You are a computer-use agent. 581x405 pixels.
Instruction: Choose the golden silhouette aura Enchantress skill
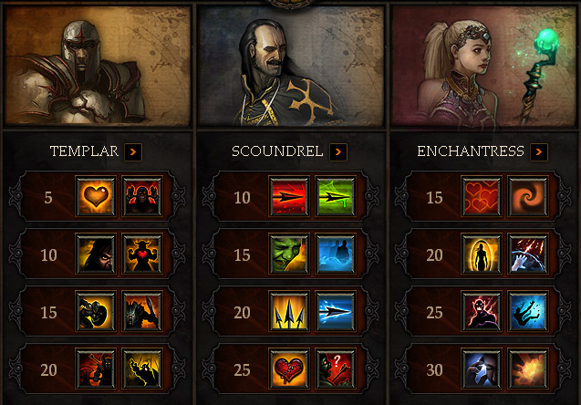(x=482, y=254)
